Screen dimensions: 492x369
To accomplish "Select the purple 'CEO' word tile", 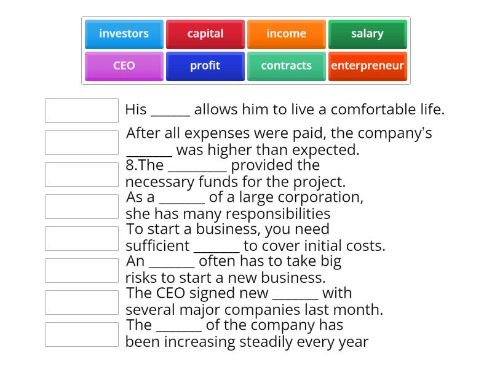I will (x=124, y=66).
